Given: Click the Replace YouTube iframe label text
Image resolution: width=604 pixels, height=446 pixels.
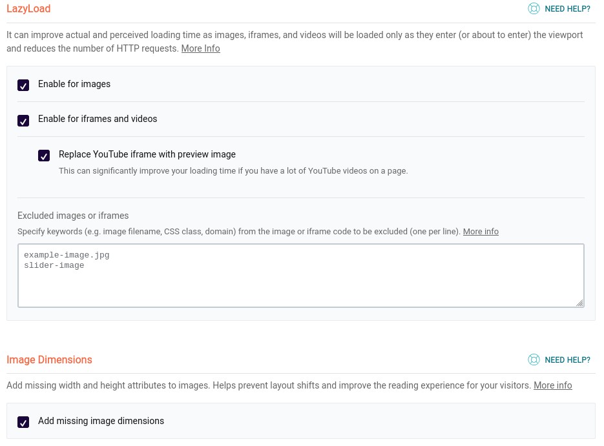Looking at the screenshot, I should tap(147, 154).
